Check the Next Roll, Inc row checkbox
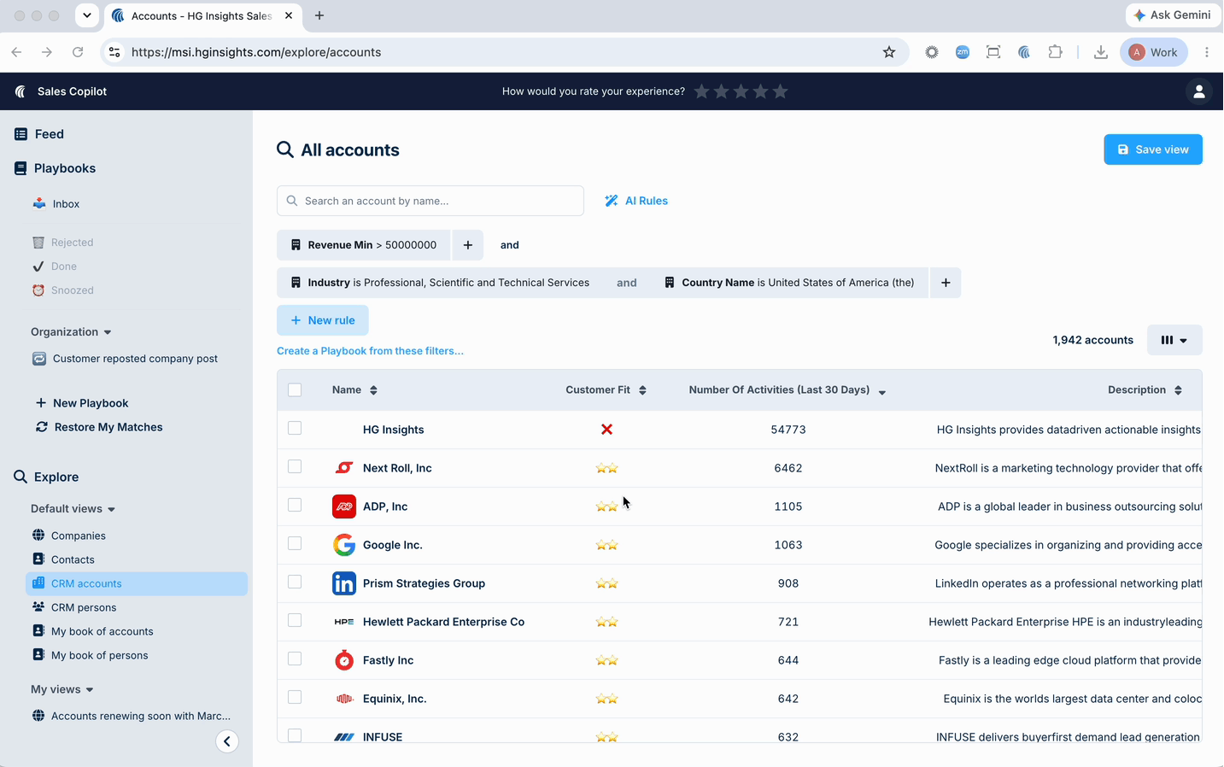This screenshot has width=1224, height=767. [x=295, y=466]
